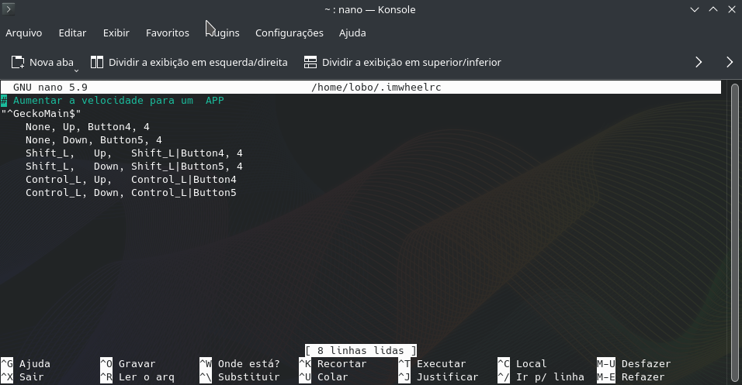Click the ^G Ajuda shortcut
This screenshot has width=742, height=385.
point(26,364)
